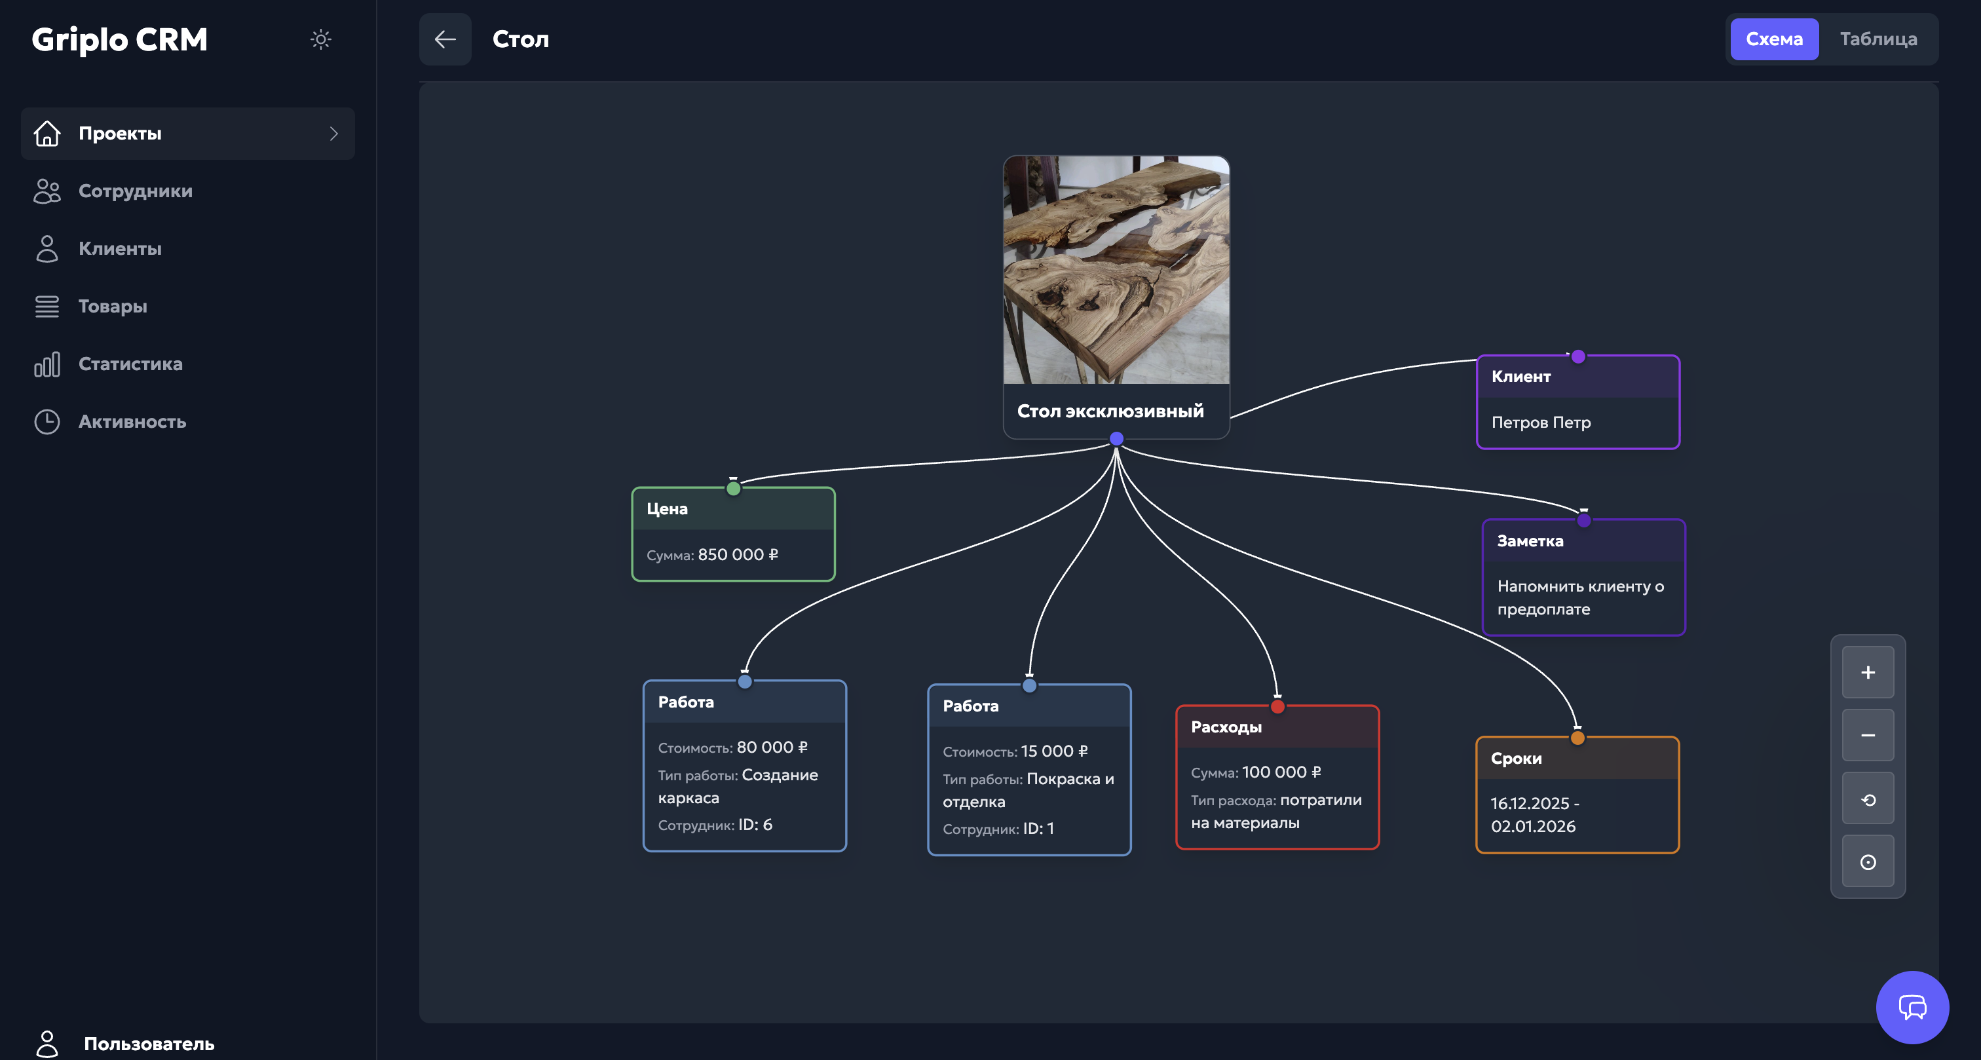
Task: Switch to the Таблица tab
Action: point(1879,39)
